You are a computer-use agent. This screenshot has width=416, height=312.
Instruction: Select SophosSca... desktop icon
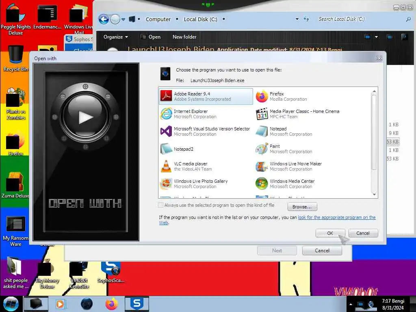click(110, 272)
